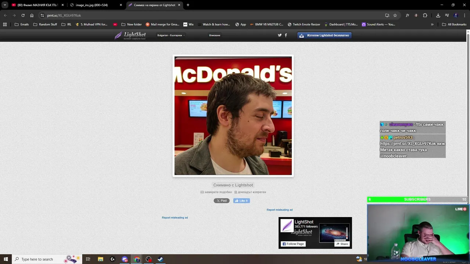Click the back navigation arrow
The height and width of the screenshot is (264, 470).
click(5, 15)
